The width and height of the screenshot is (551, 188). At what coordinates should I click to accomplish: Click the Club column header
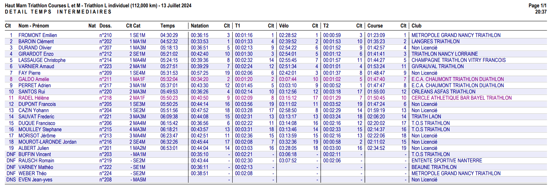tap(417, 26)
